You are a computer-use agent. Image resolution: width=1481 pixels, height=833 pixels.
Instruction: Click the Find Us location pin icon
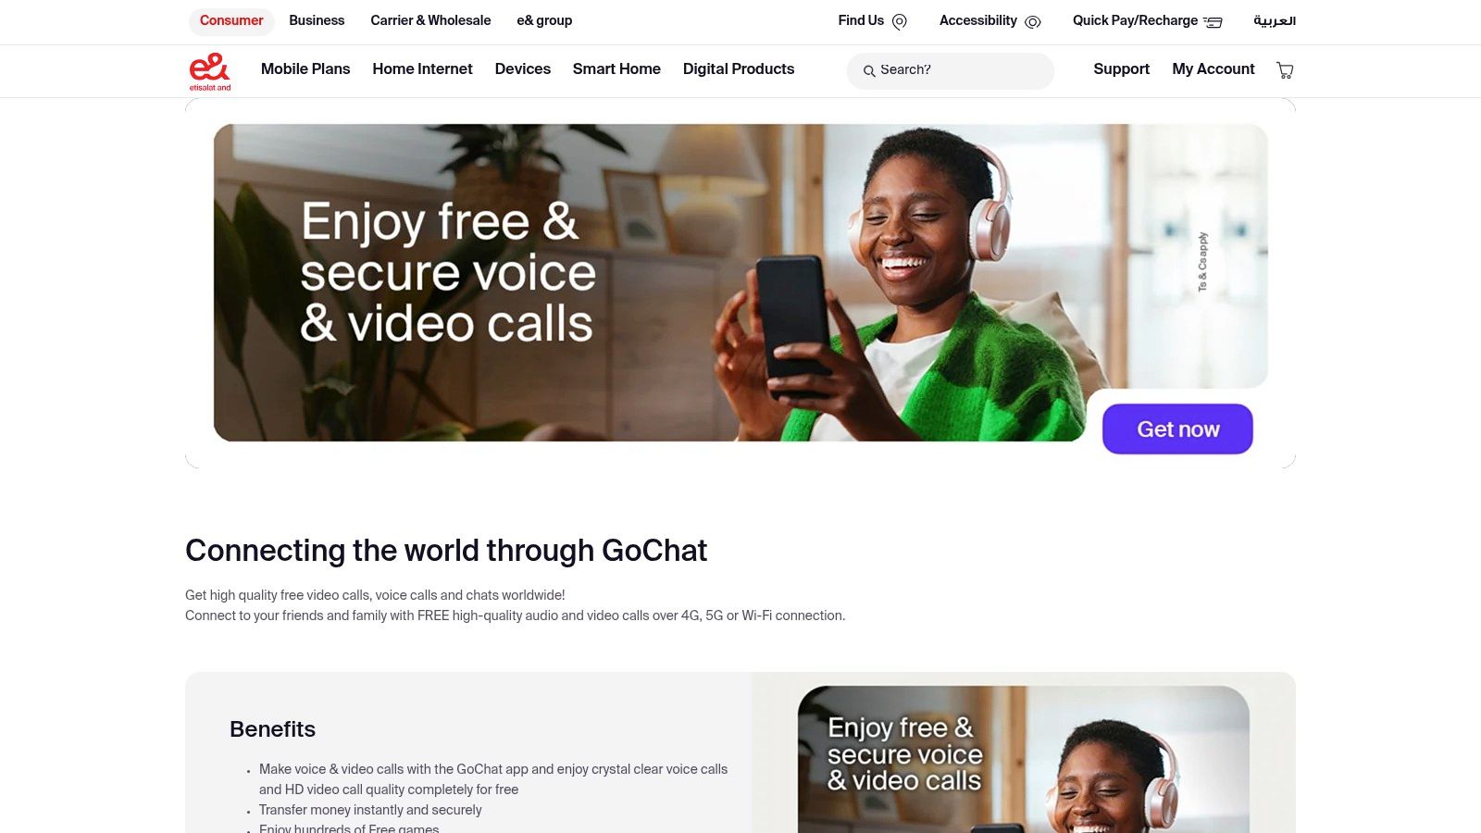coord(900,22)
